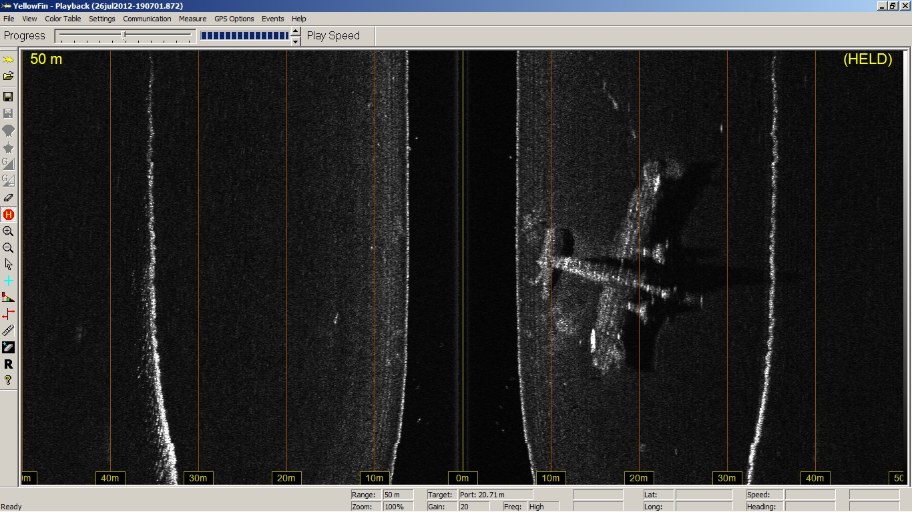Click the zoom out magnifier icon

point(8,248)
